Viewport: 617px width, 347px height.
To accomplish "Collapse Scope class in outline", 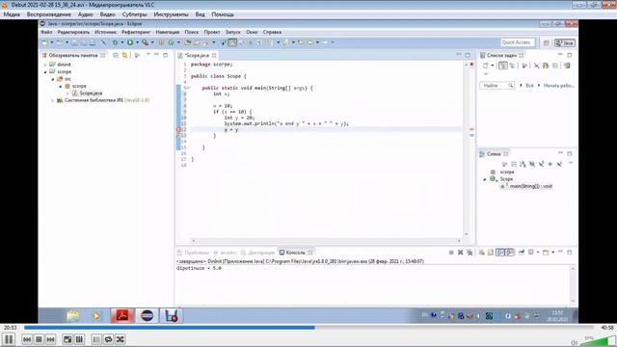I will pyautogui.click(x=485, y=179).
